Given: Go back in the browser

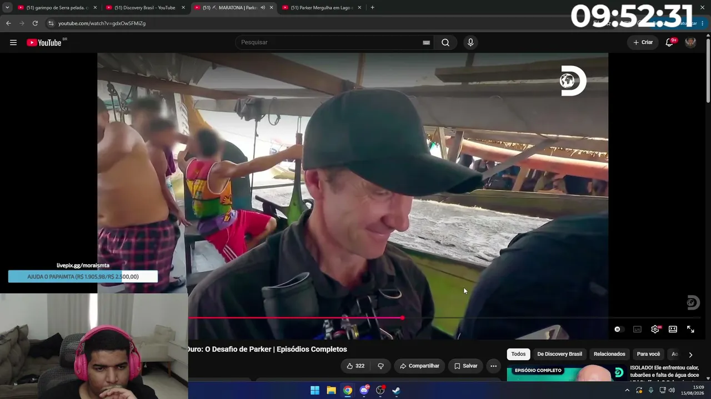Looking at the screenshot, I should point(8,23).
